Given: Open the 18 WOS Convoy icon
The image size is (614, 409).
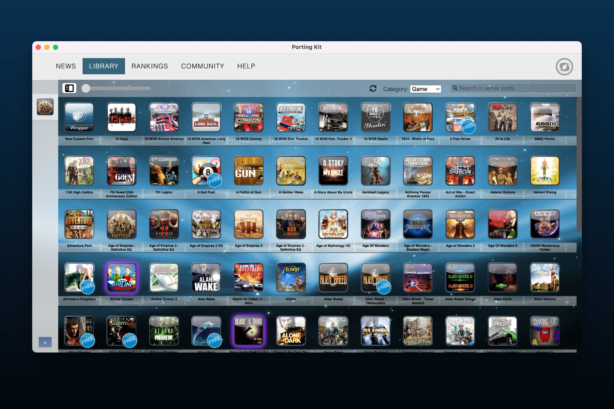Looking at the screenshot, I should tap(248, 117).
